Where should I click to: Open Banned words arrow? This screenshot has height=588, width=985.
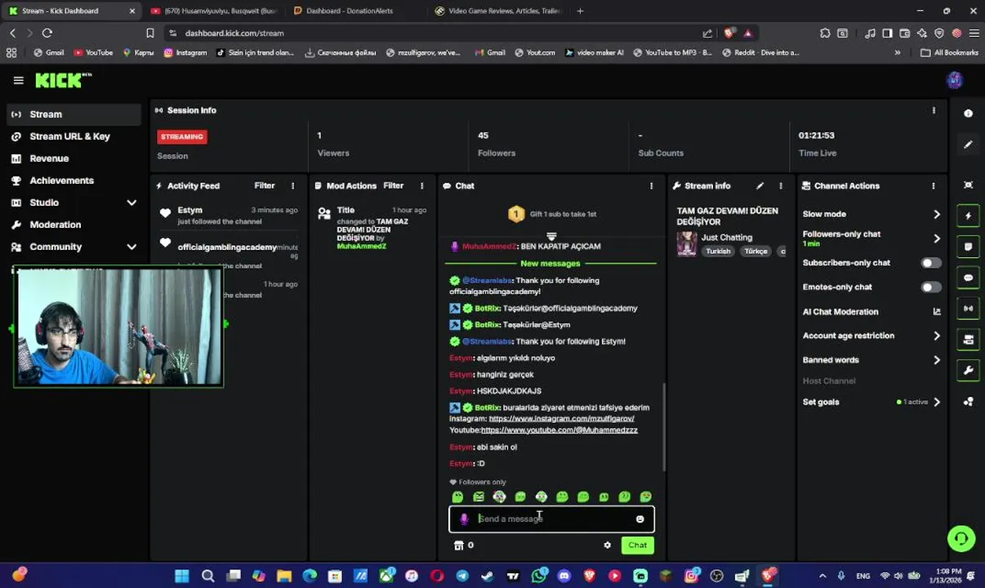click(x=937, y=359)
